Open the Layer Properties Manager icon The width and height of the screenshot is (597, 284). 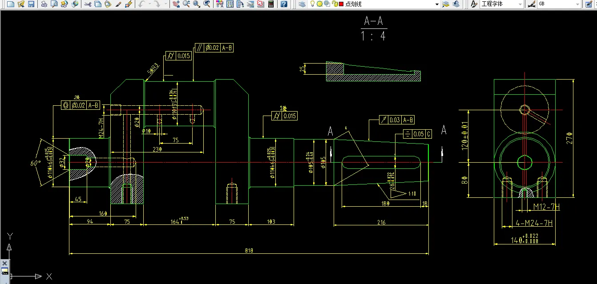[302, 4]
